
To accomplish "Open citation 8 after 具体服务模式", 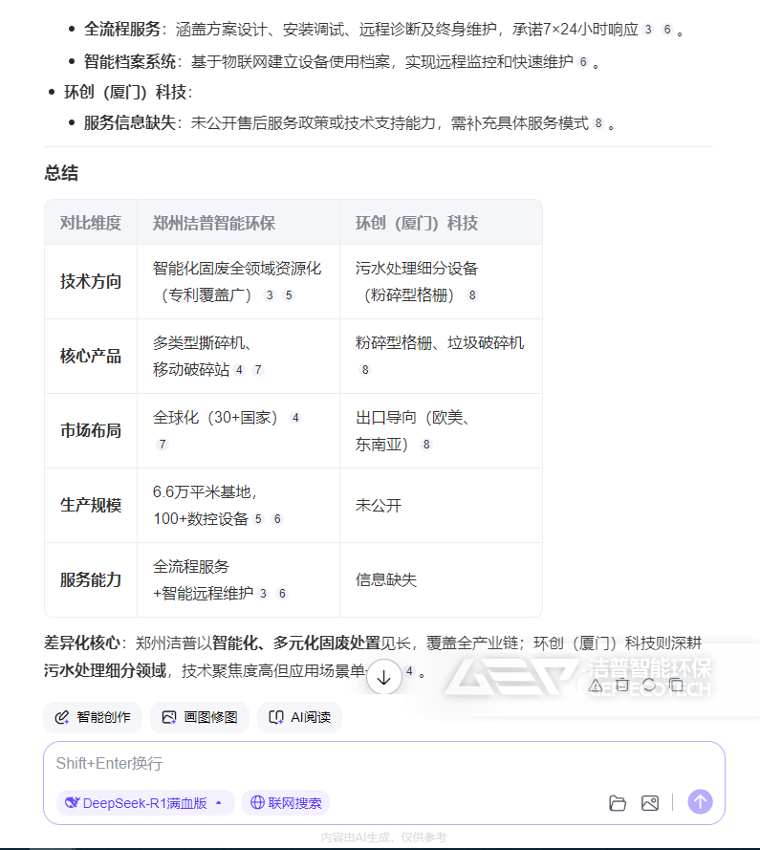I will (x=598, y=123).
